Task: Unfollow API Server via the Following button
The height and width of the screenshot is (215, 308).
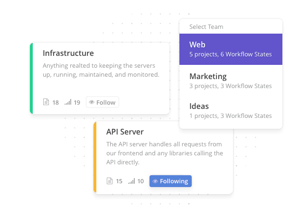Action: point(170,181)
